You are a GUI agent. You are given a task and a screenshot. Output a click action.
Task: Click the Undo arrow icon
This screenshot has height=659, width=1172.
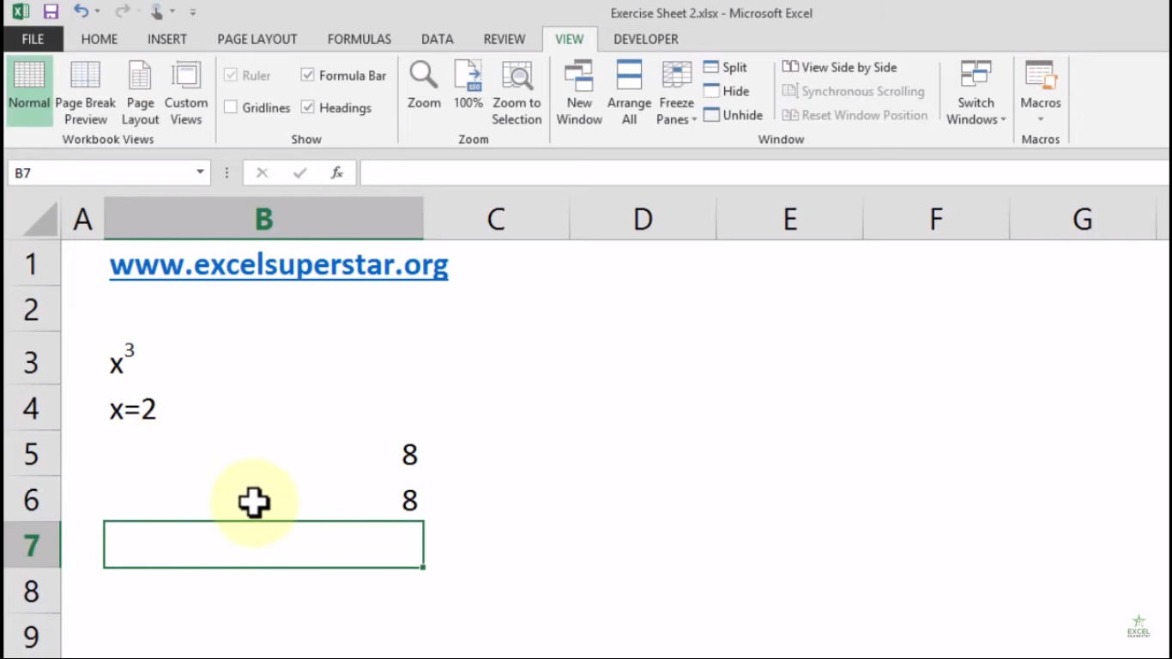click(81, 11)
